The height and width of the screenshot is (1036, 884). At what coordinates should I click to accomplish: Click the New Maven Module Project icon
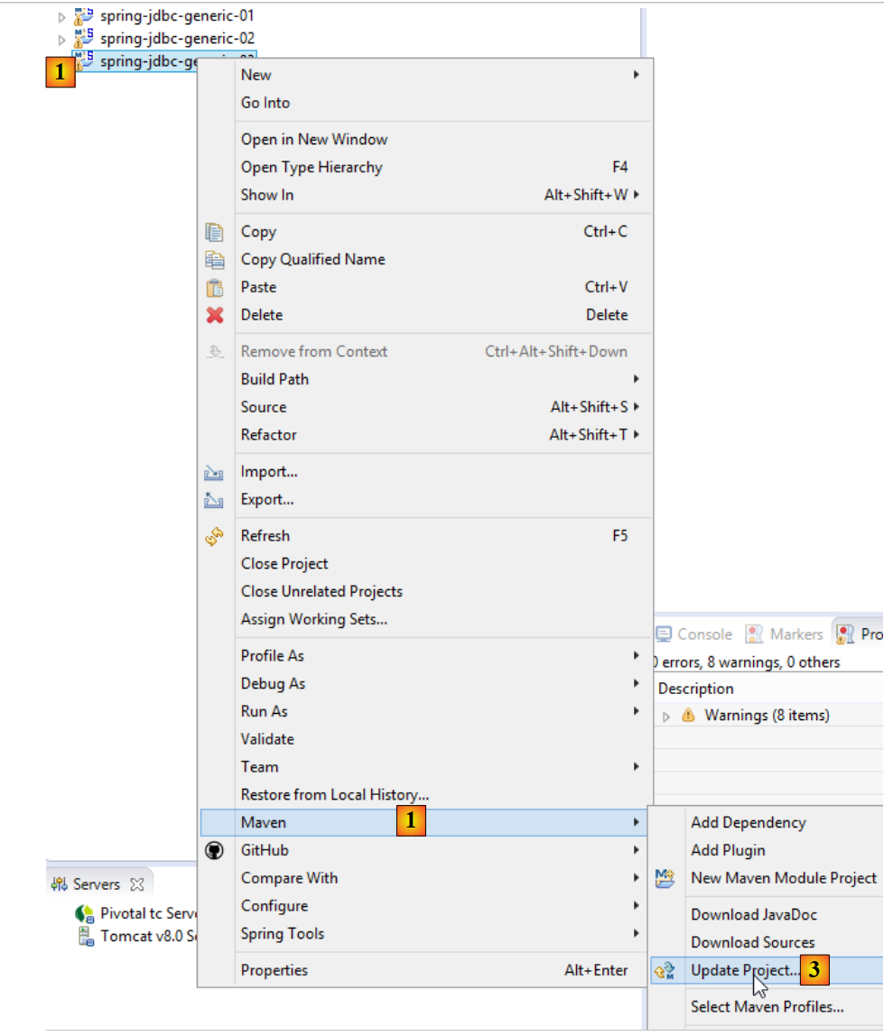pyautogui.click(x=665, y=878)
